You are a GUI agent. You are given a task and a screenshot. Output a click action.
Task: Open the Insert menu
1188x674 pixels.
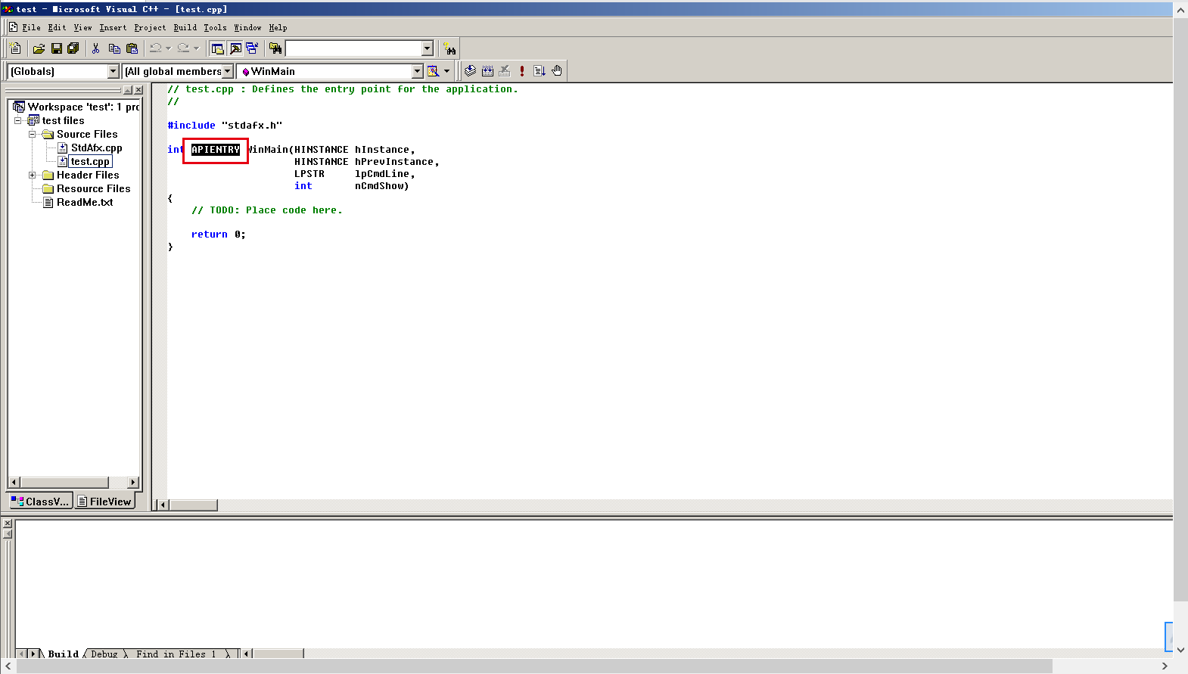coord(113,27)
